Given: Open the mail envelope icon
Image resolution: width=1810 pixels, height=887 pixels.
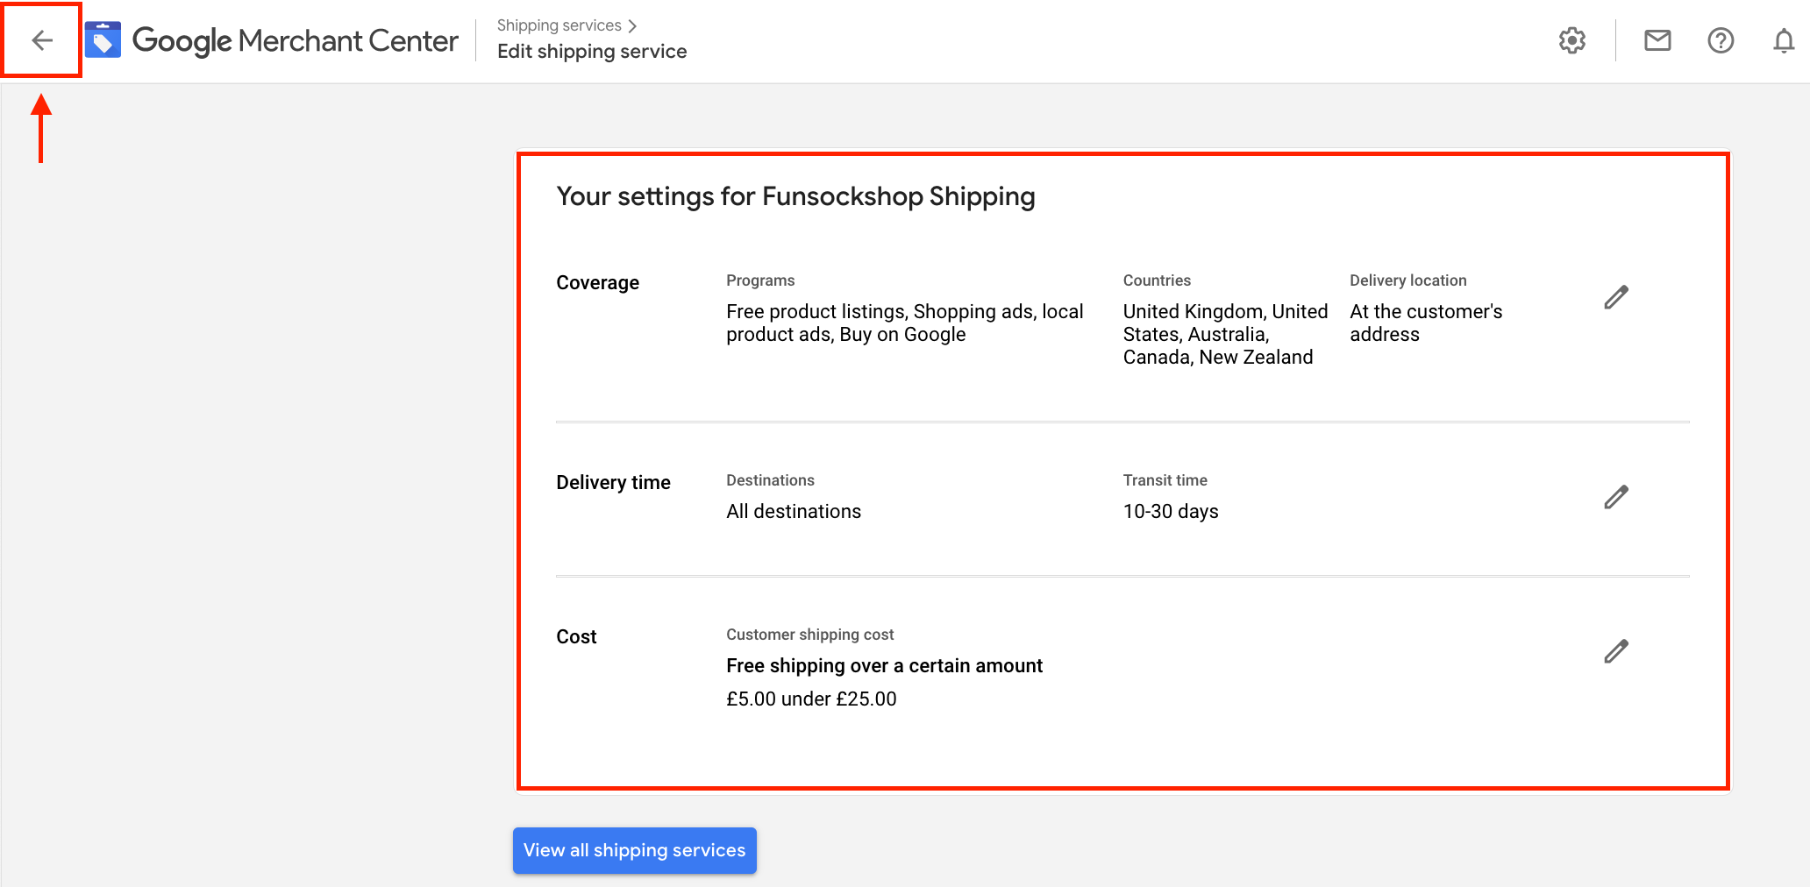Looking at the screenshot, I should pyautogui.click(x=1657, y=40).
